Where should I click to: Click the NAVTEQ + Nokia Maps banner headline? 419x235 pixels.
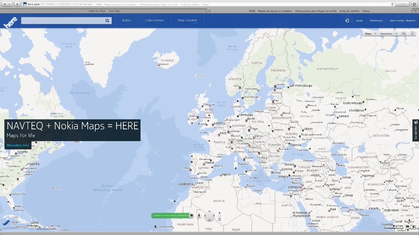(72, 126)
